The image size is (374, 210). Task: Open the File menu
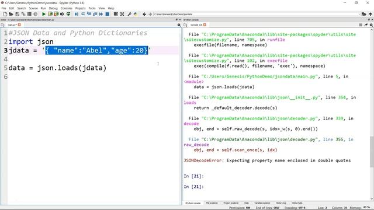point(4,8)
